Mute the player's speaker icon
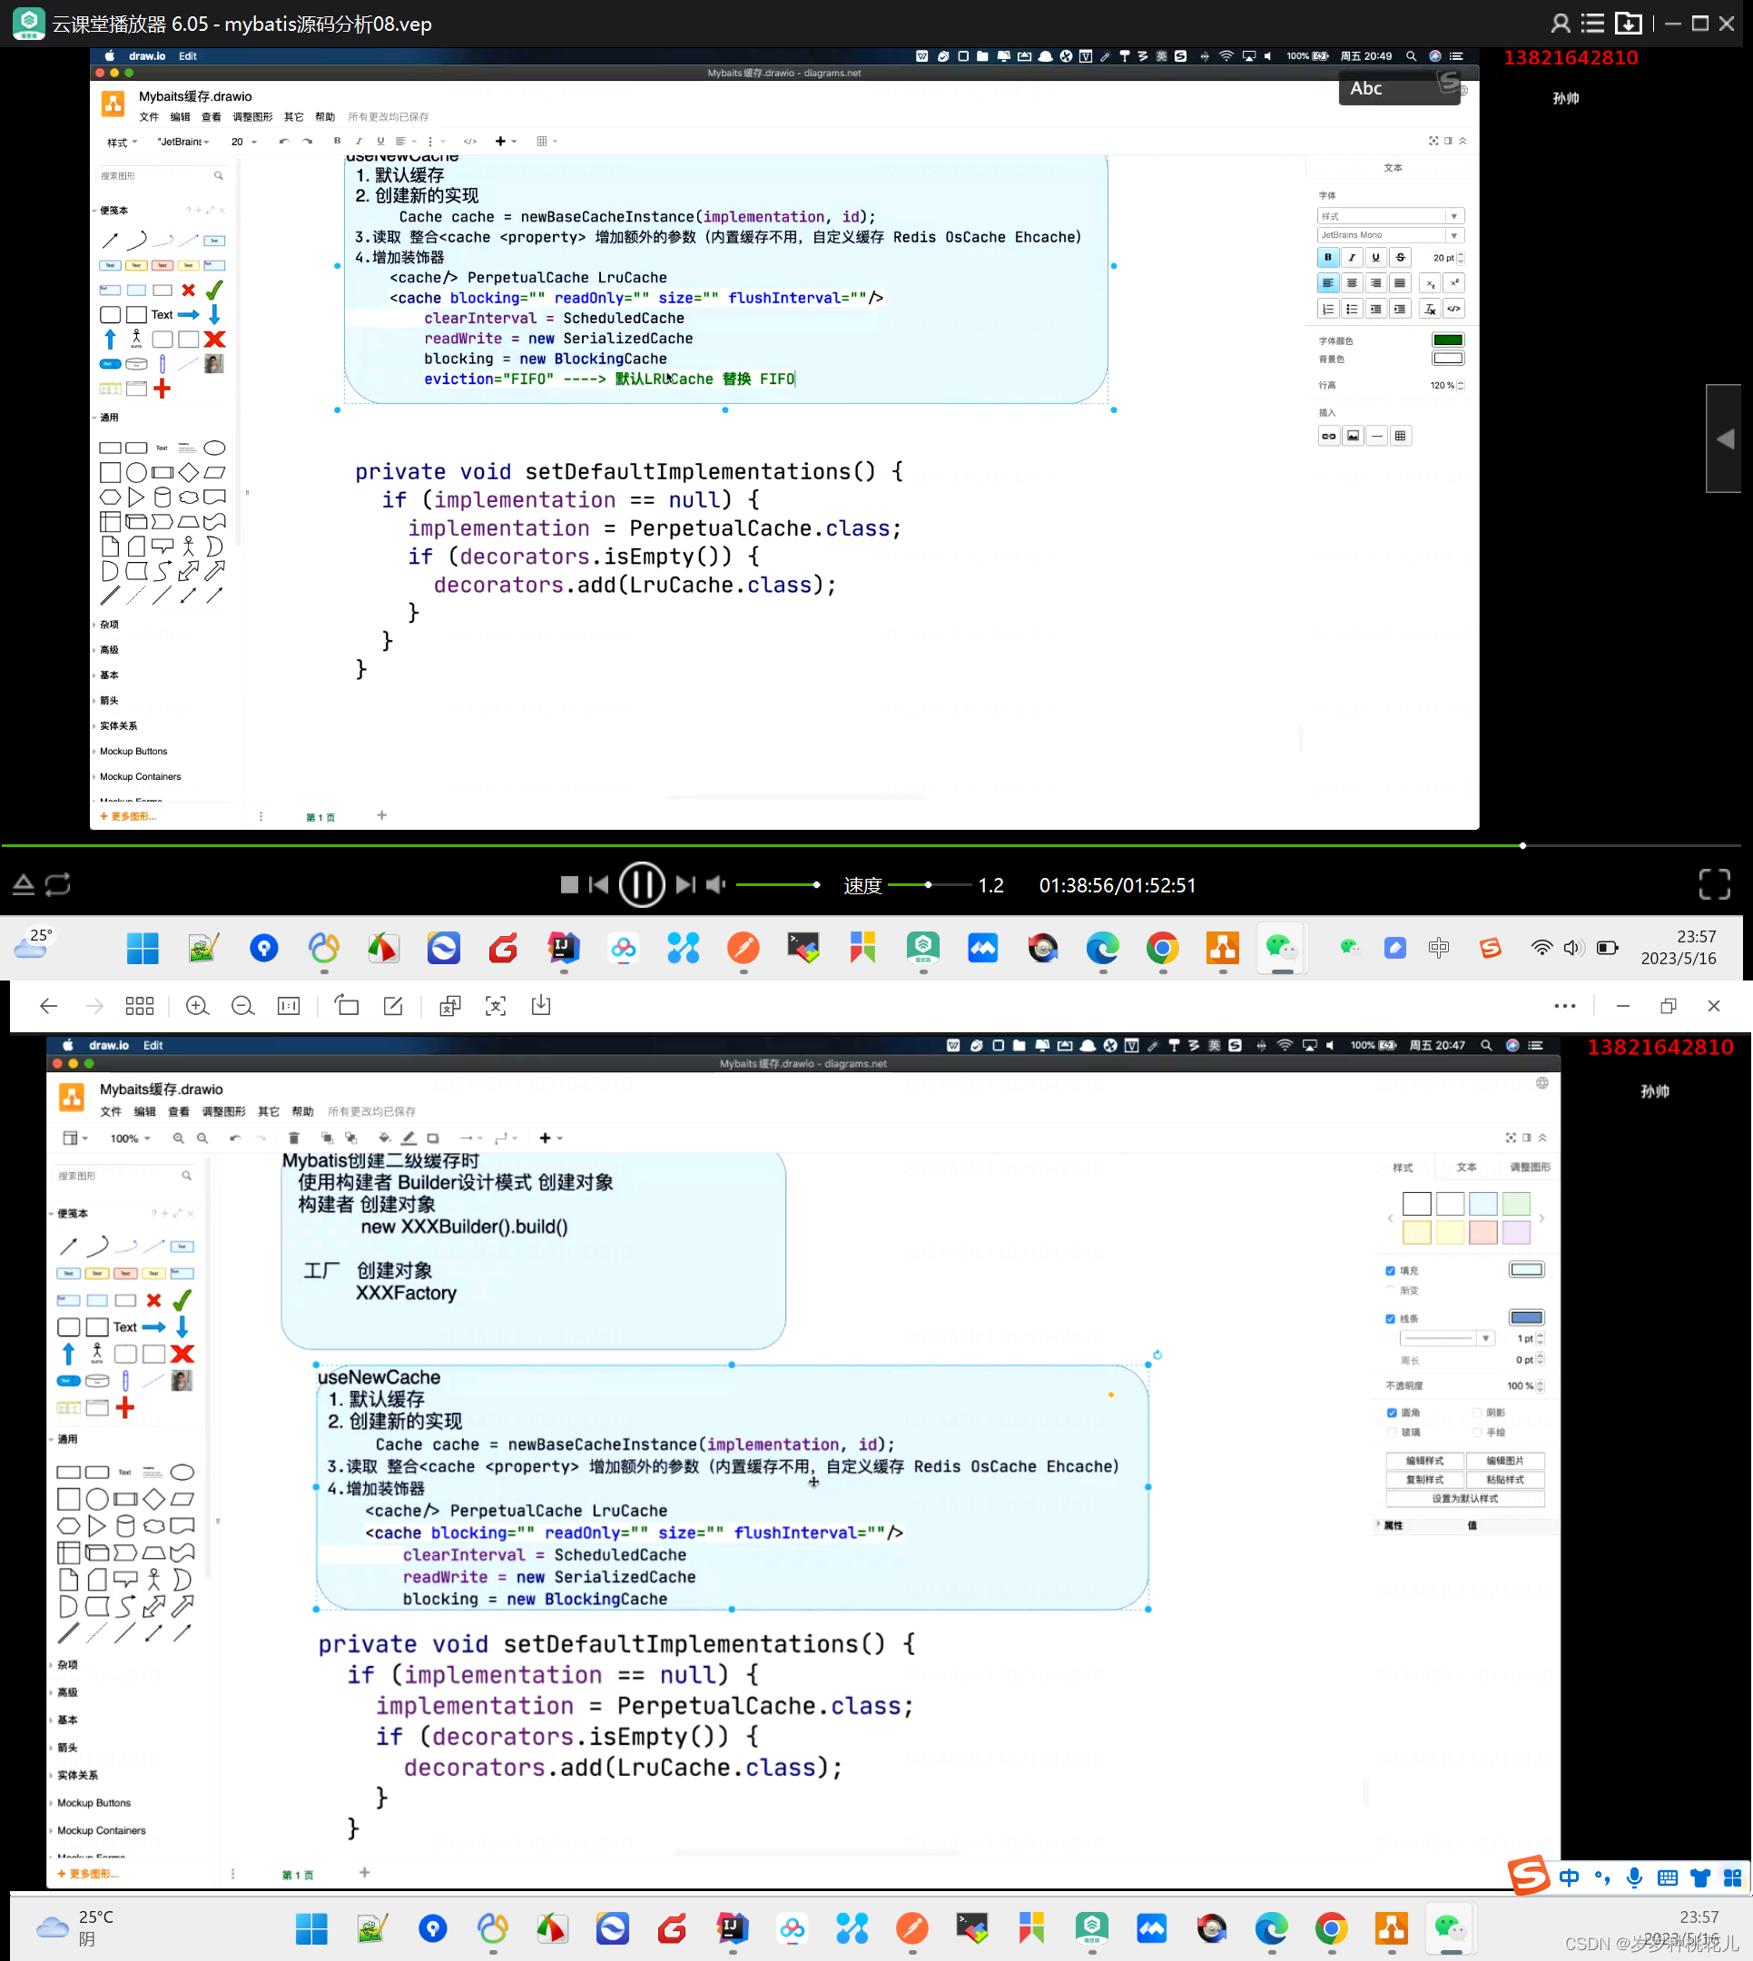Image resolution: width=1753 pixels, height=1961 pixels. [714, 884]
